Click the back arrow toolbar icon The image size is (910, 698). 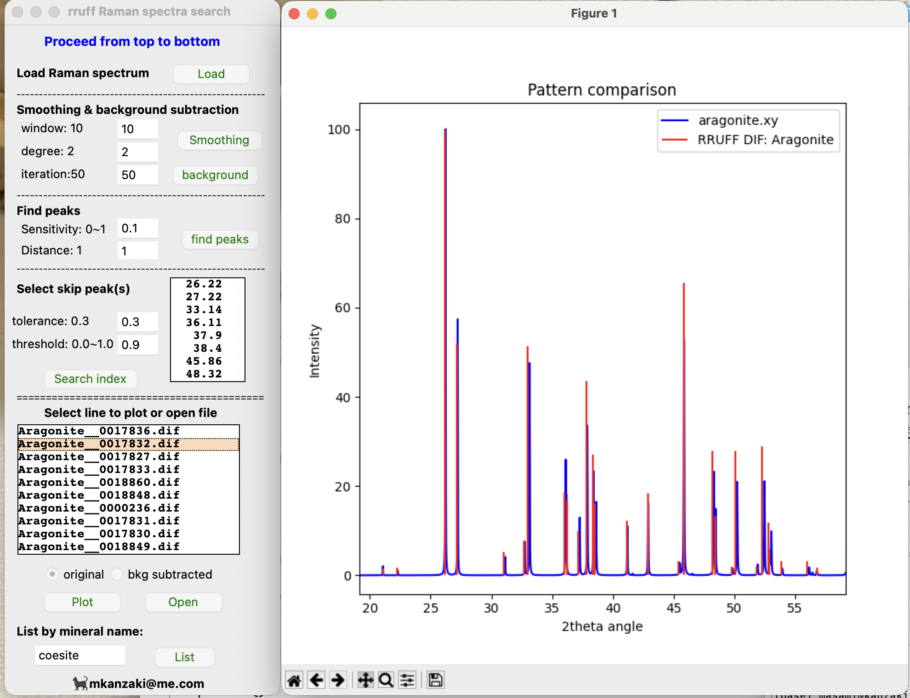pyautogui.click(x=316, y=680)
